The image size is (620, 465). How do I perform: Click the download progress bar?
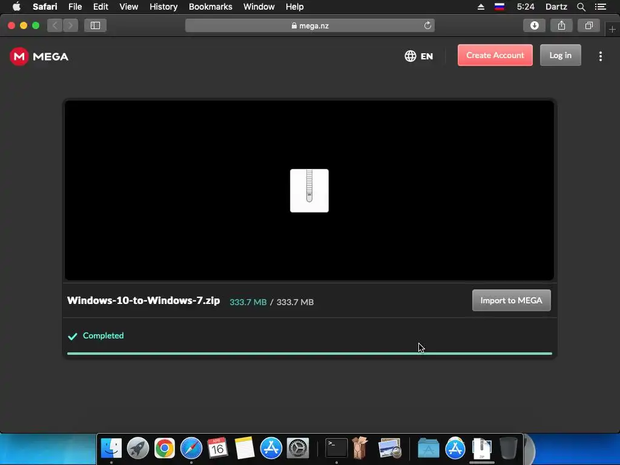tap(309, 354)
